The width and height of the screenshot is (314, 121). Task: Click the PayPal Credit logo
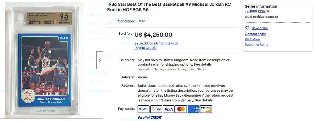tap(150, 118)
